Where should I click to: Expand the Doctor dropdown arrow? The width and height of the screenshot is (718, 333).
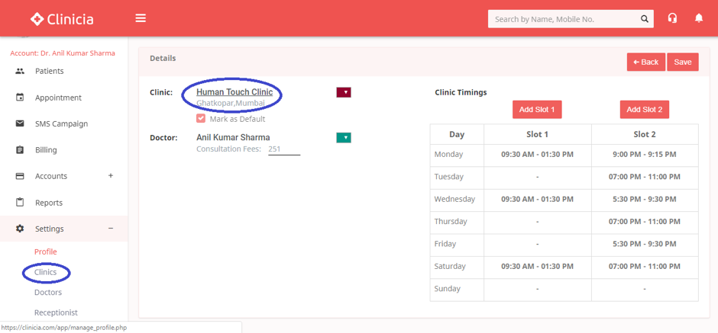point(344,138)
